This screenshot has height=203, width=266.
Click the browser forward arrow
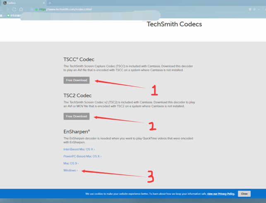[7, 10]
